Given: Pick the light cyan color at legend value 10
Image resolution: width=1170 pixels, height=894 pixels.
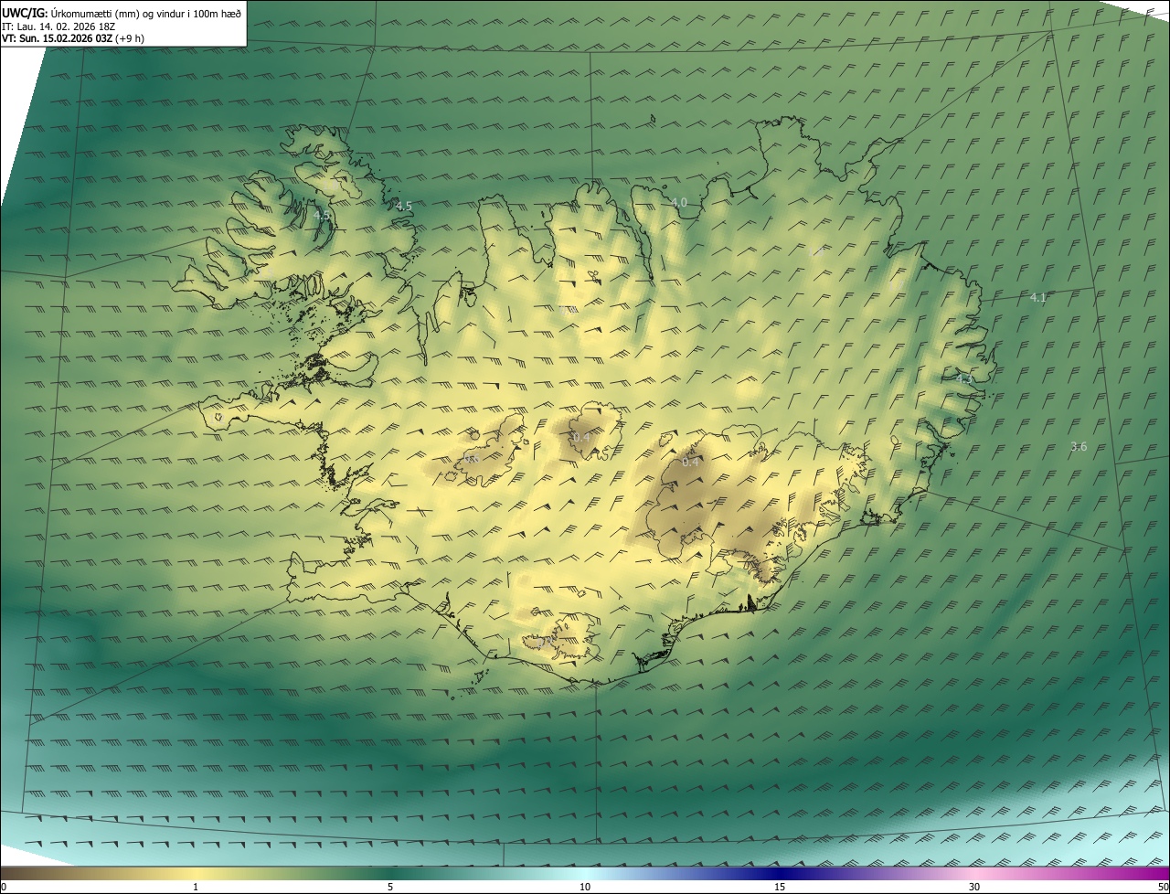Looking at the screenshot, I should [585, 873].
